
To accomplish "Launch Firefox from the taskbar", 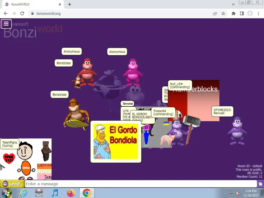I will [71, 193].
